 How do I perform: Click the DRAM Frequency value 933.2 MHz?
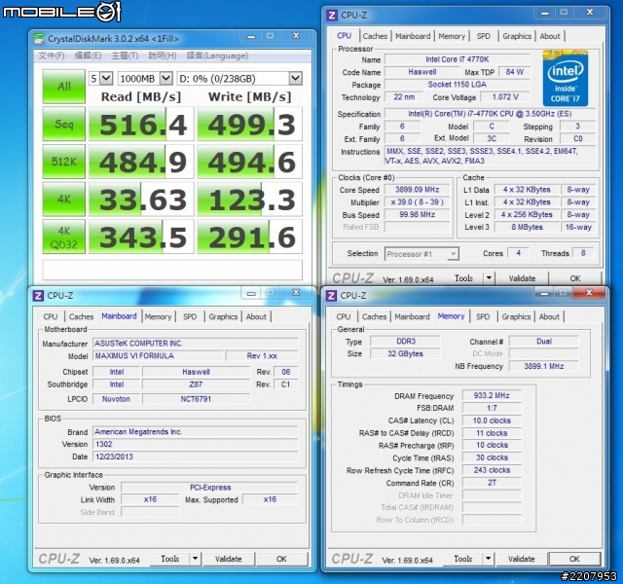pos(492,396)
